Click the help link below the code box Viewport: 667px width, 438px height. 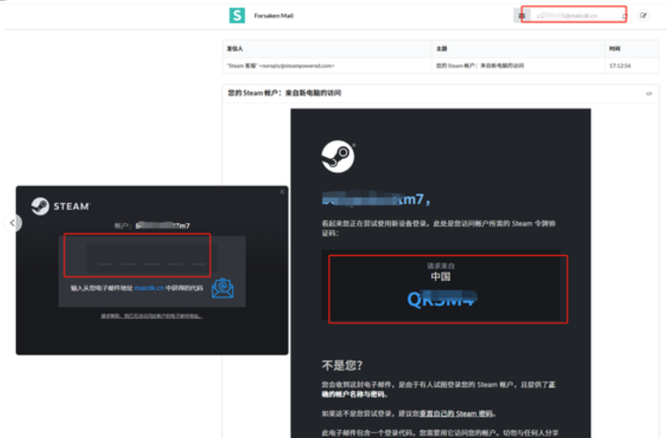click(x=151, y=316)
